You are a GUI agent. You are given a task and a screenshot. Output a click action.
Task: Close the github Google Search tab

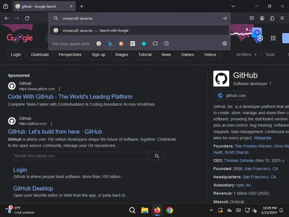pos(71,6)
